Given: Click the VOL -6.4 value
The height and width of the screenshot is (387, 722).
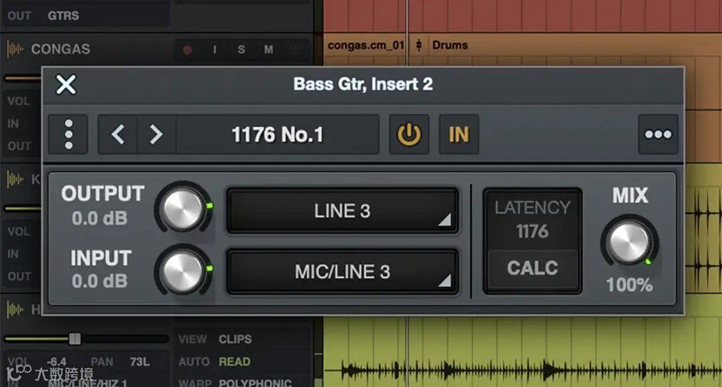Looking at the screenshot, I should (x=56, y=362).
